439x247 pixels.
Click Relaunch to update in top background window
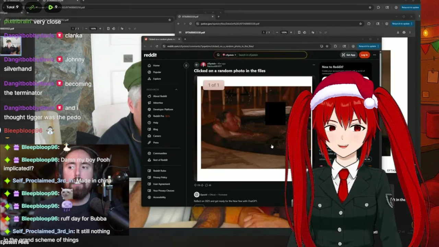point(410,7)
